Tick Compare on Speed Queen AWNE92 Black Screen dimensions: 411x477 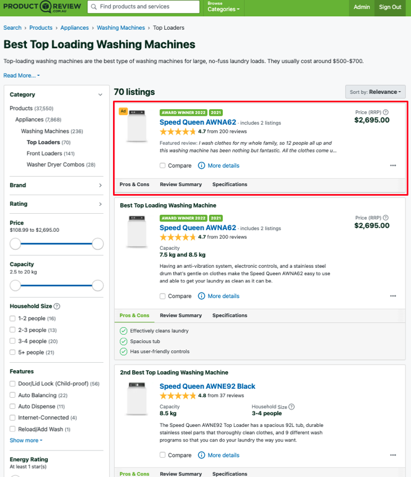click(162, 455)
